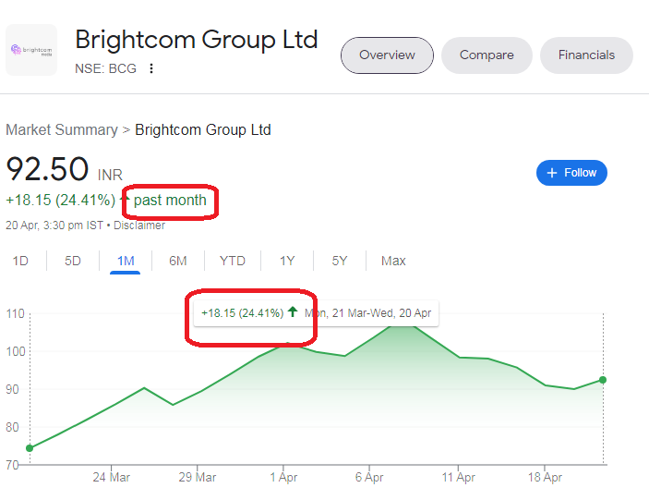Open the three-dot menu beside NSE: BCG

click(151, 68)
